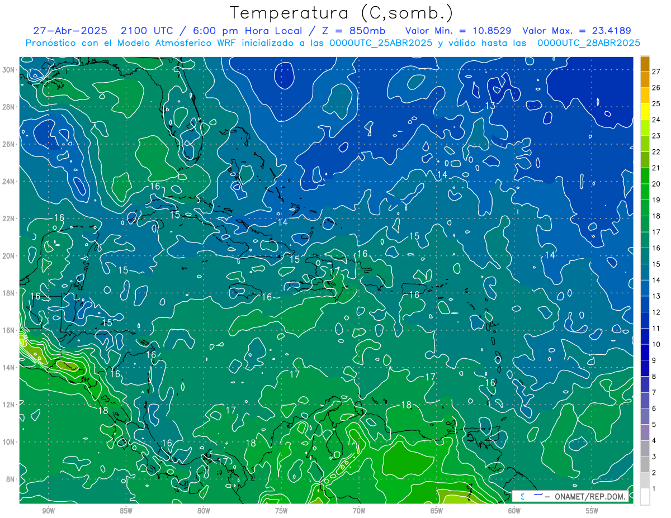Click the color bar label 25
671x518 pixels.
656,103
